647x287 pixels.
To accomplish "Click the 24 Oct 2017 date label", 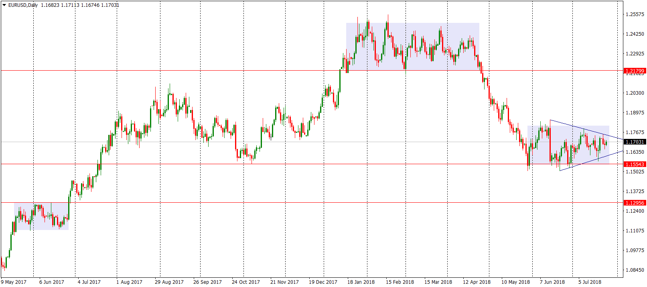I will coord(246,282).
